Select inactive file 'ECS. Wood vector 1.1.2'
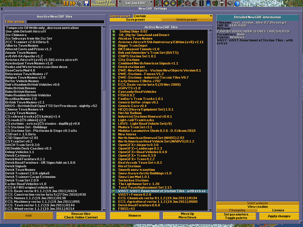 [x=53, y=209]
